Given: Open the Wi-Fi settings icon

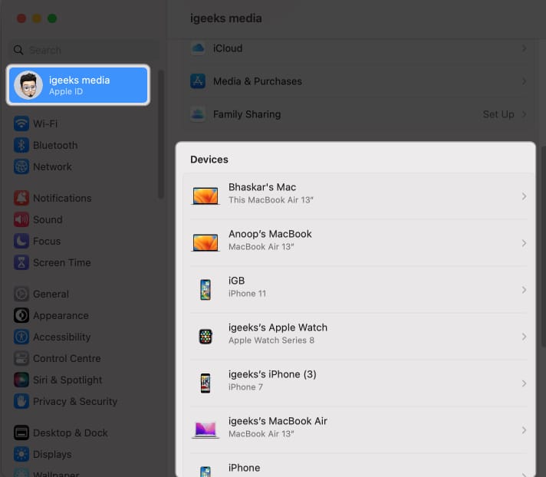Looking at the screenshot, I should (x=21, y=123).
